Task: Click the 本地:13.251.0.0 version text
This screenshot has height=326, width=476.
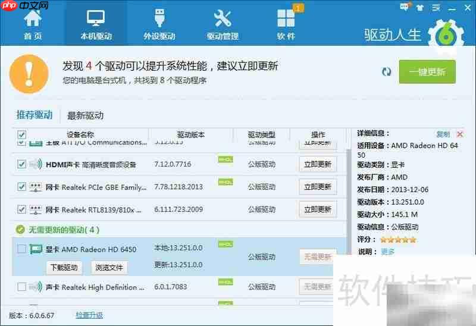Action: point(178,248)
